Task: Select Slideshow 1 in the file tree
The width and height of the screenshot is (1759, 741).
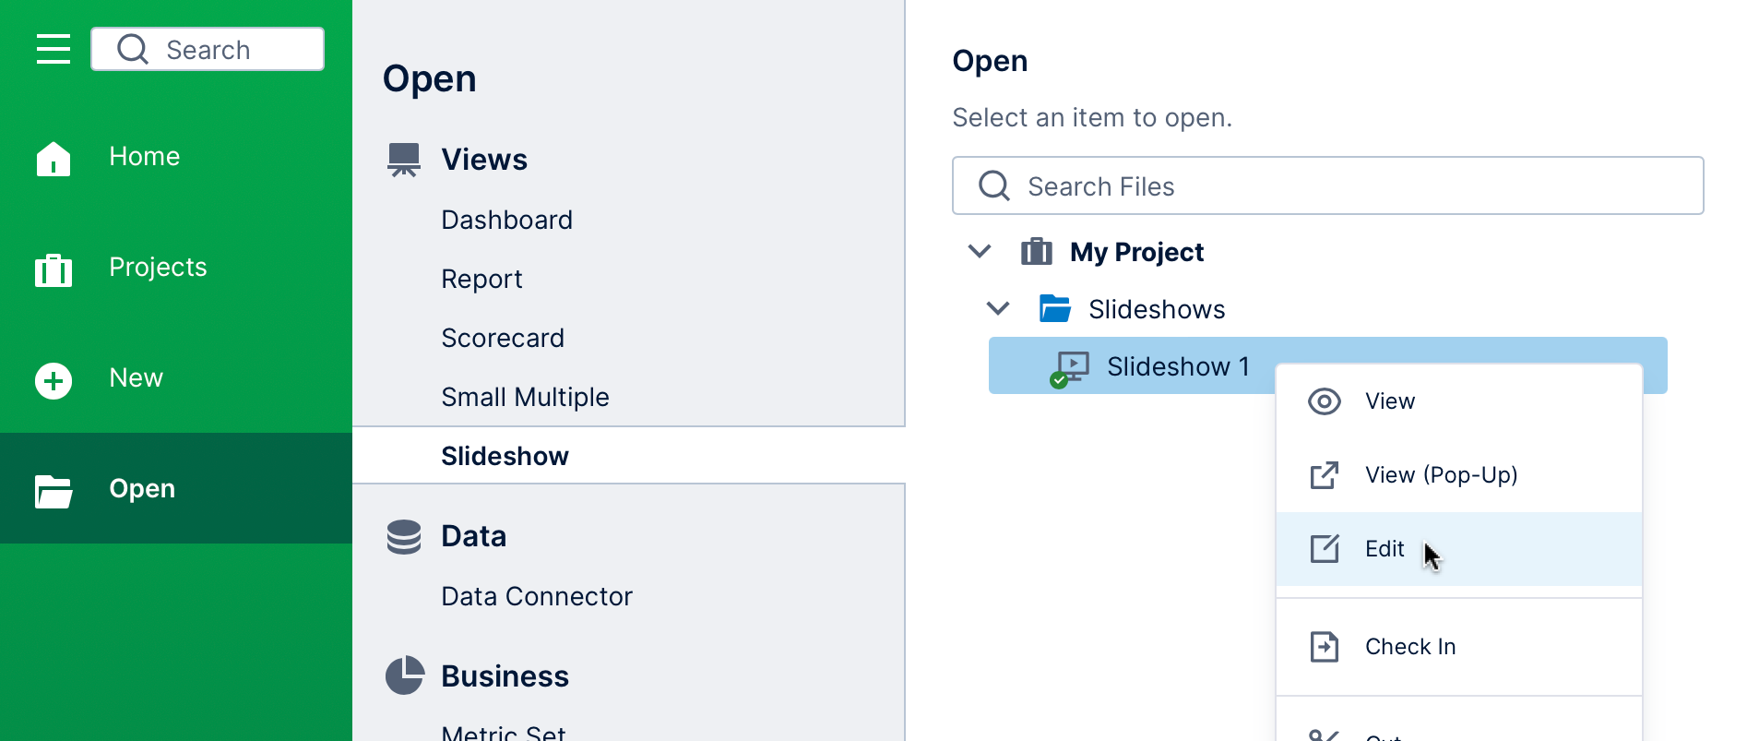Action: (1177, 366)
